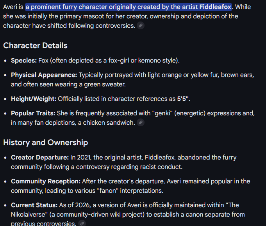This screenshot has height=226, width=266.
Task: Click the bold height value 5'5"
Action: click(x=183, y=99)
